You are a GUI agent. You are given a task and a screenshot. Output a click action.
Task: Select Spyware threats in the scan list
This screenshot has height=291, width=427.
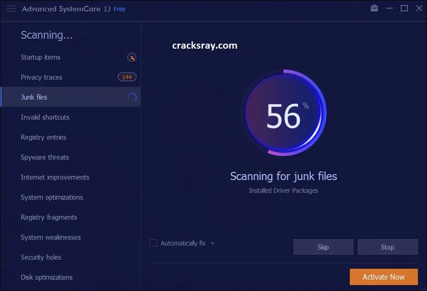click(70, 157)
